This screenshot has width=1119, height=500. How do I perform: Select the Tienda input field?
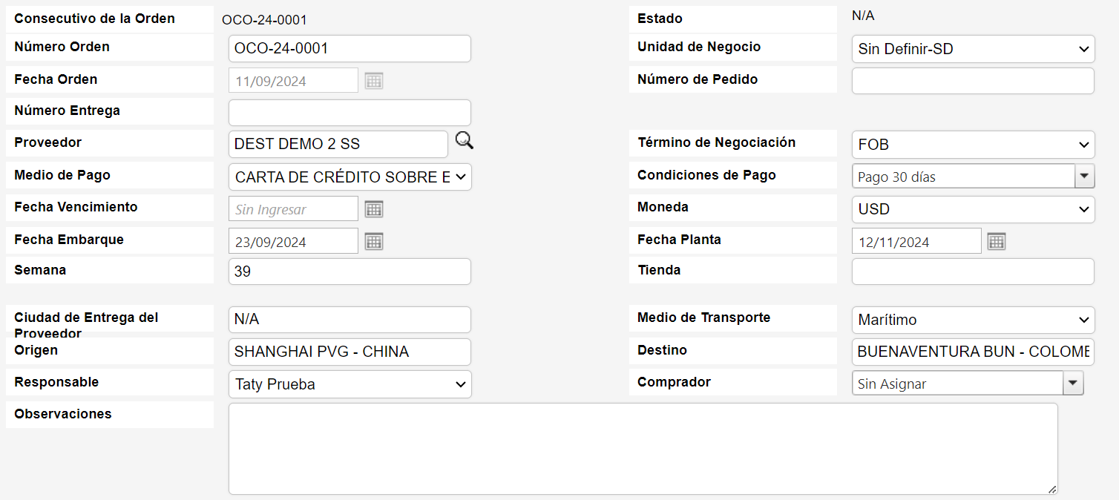972,272
